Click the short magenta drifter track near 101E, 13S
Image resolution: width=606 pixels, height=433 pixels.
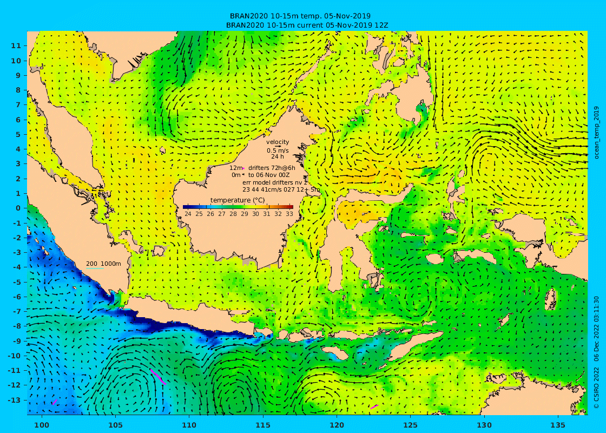coord(55,402)
